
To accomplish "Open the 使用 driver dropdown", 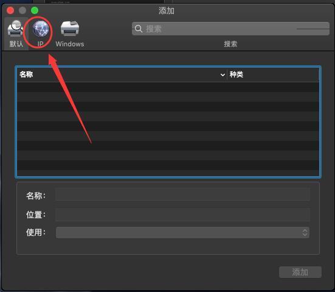I will (x=182, y=233).
